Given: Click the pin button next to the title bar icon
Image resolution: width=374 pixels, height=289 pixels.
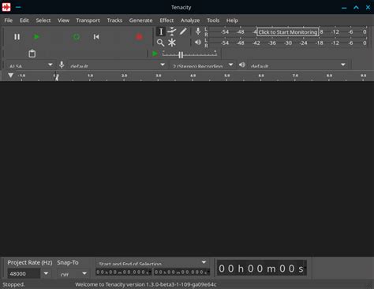Looking at the screenshot, I should pyautogui.click(x=18, y=7).
